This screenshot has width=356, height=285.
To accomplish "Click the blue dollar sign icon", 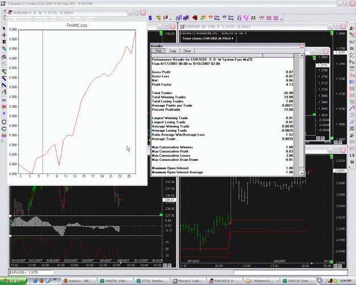I will tap(150, 18).
